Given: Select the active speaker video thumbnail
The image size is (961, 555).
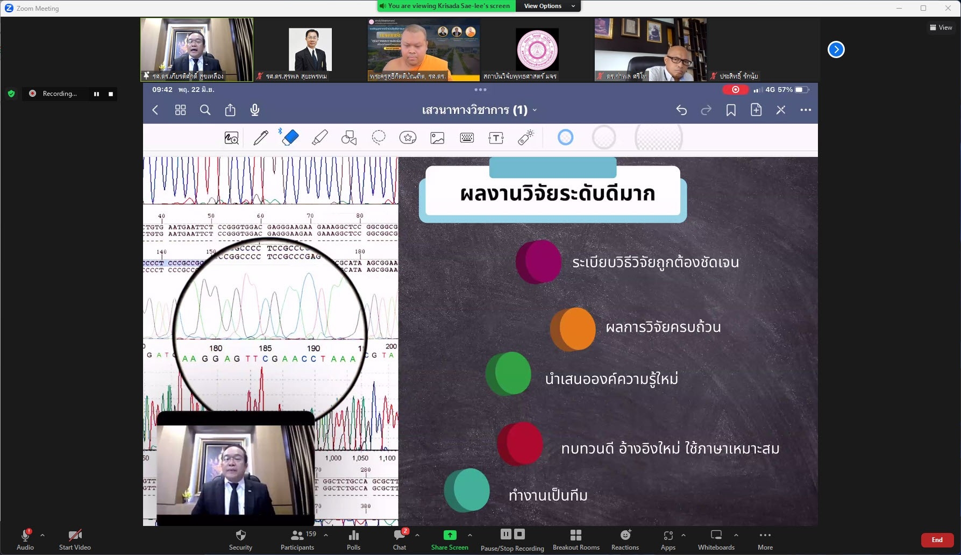Looking at the screenshot, I should pyautogui.click(x=197, y=49).
